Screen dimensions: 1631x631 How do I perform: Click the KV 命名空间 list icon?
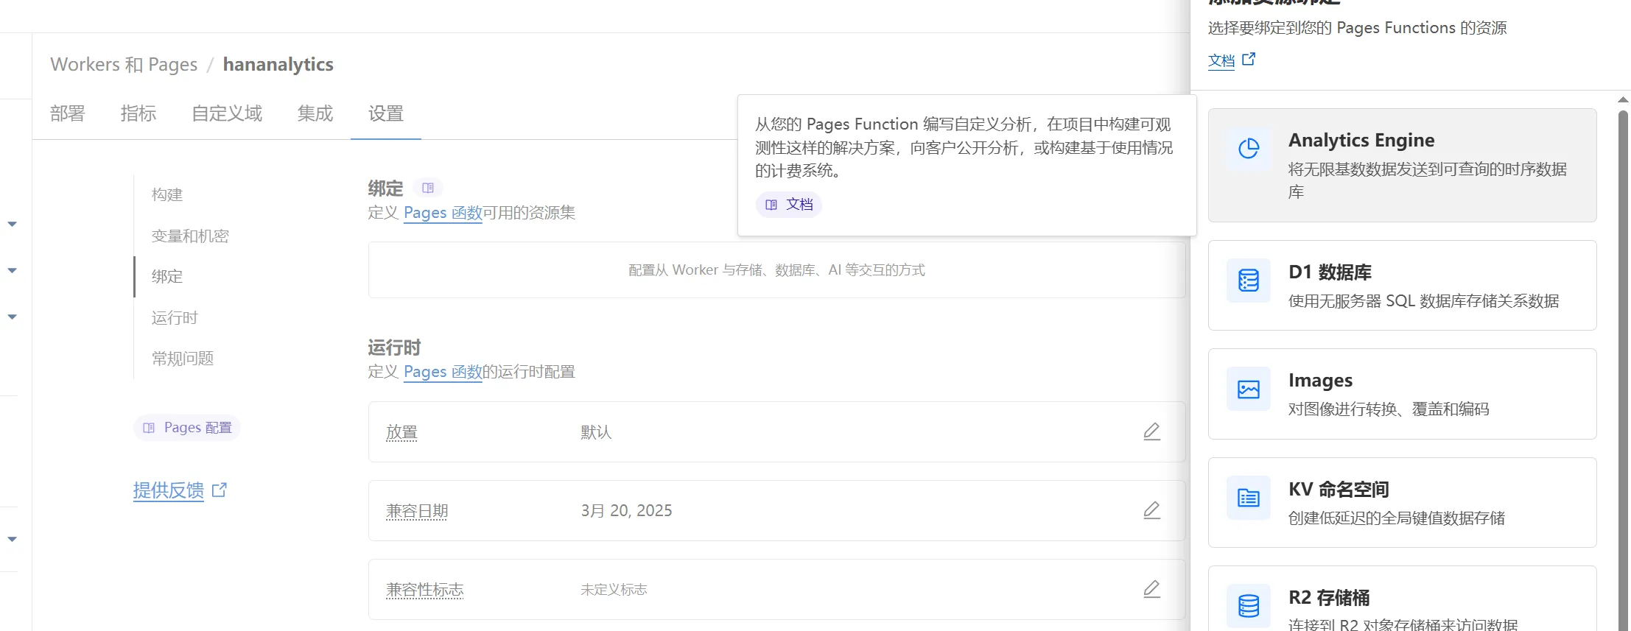click(1249, 498)
